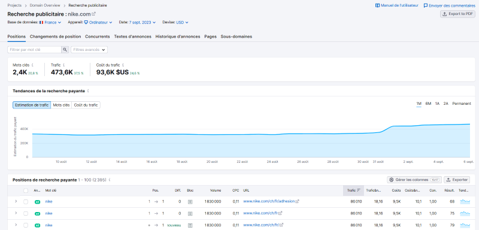Open external link icon in the 75 results row
Image resolution: width=479 pixels, height=230 pixels.
click(x=280, y=213)
